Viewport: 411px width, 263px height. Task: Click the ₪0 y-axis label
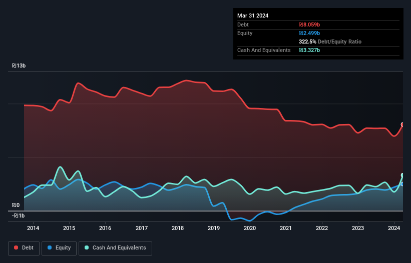pos(16,205)
